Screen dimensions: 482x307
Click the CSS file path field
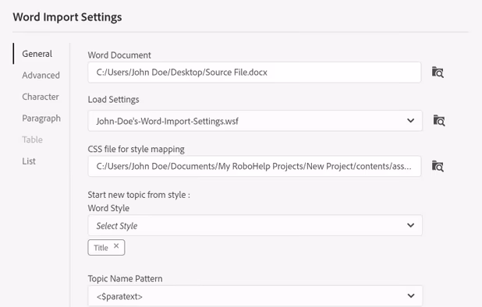(254, 166)
